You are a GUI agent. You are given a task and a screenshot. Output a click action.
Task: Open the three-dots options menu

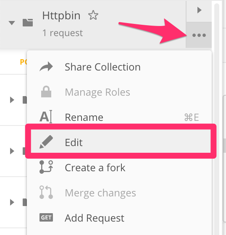click(199, 35)
